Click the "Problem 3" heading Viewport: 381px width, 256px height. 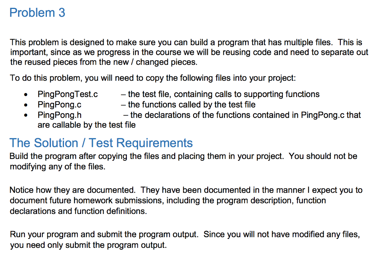pyautogui.click(x=37, y=13)
